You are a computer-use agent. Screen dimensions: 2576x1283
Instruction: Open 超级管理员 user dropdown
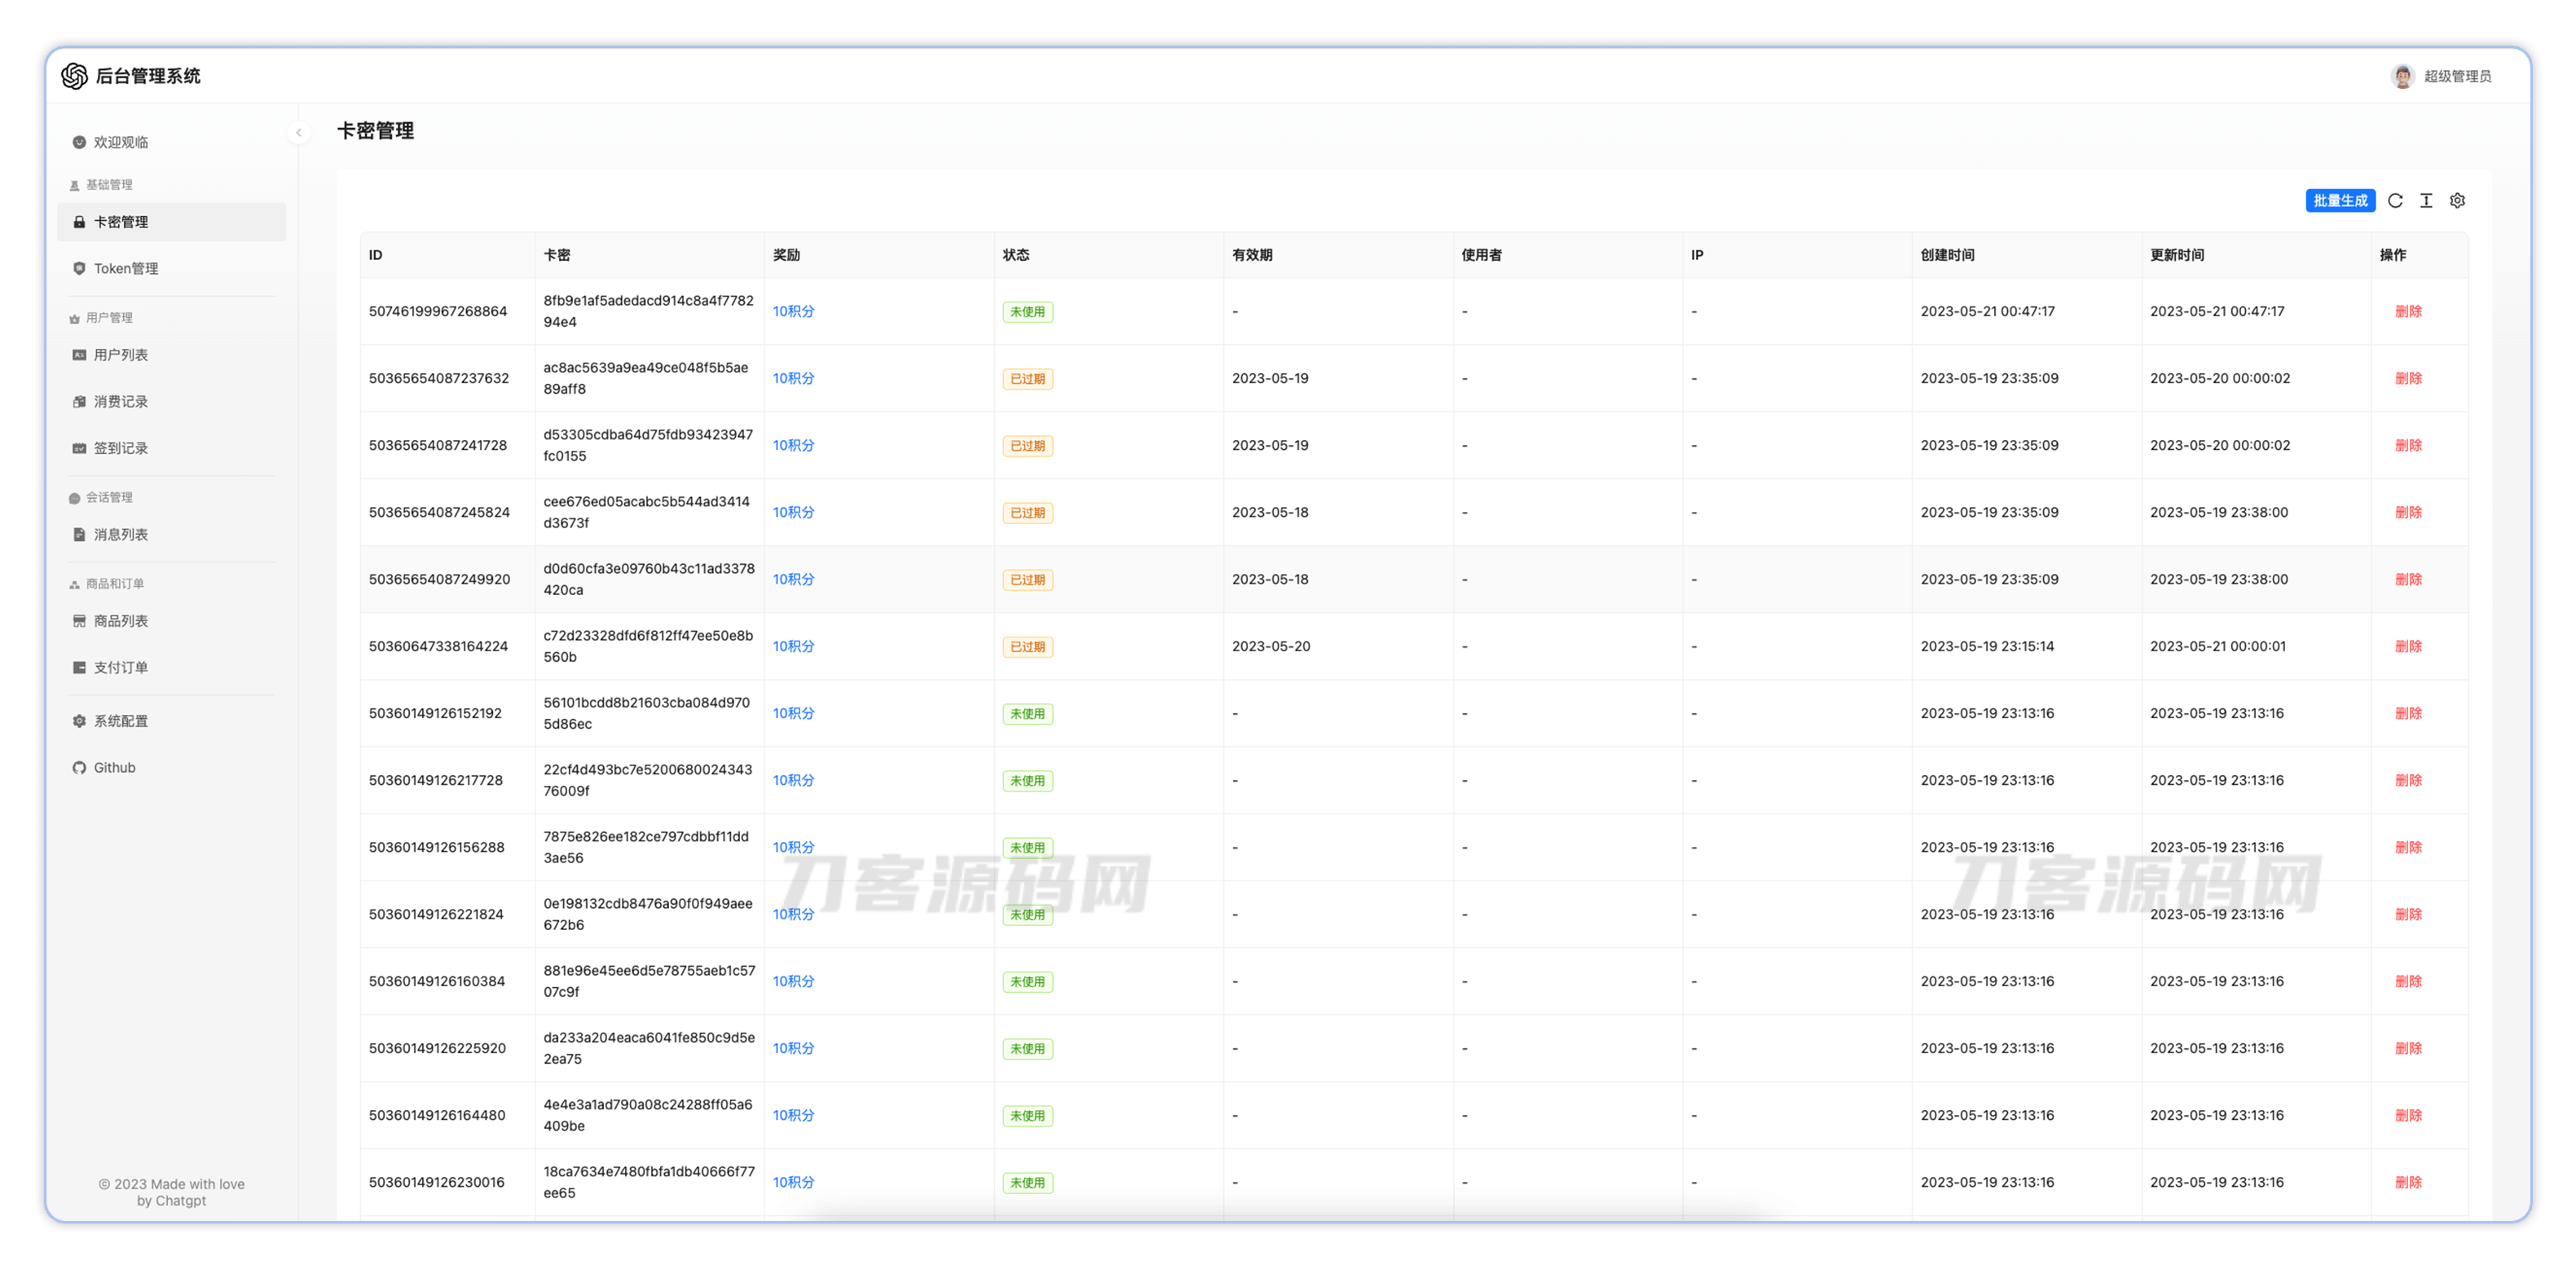(x=2457, y=76)
